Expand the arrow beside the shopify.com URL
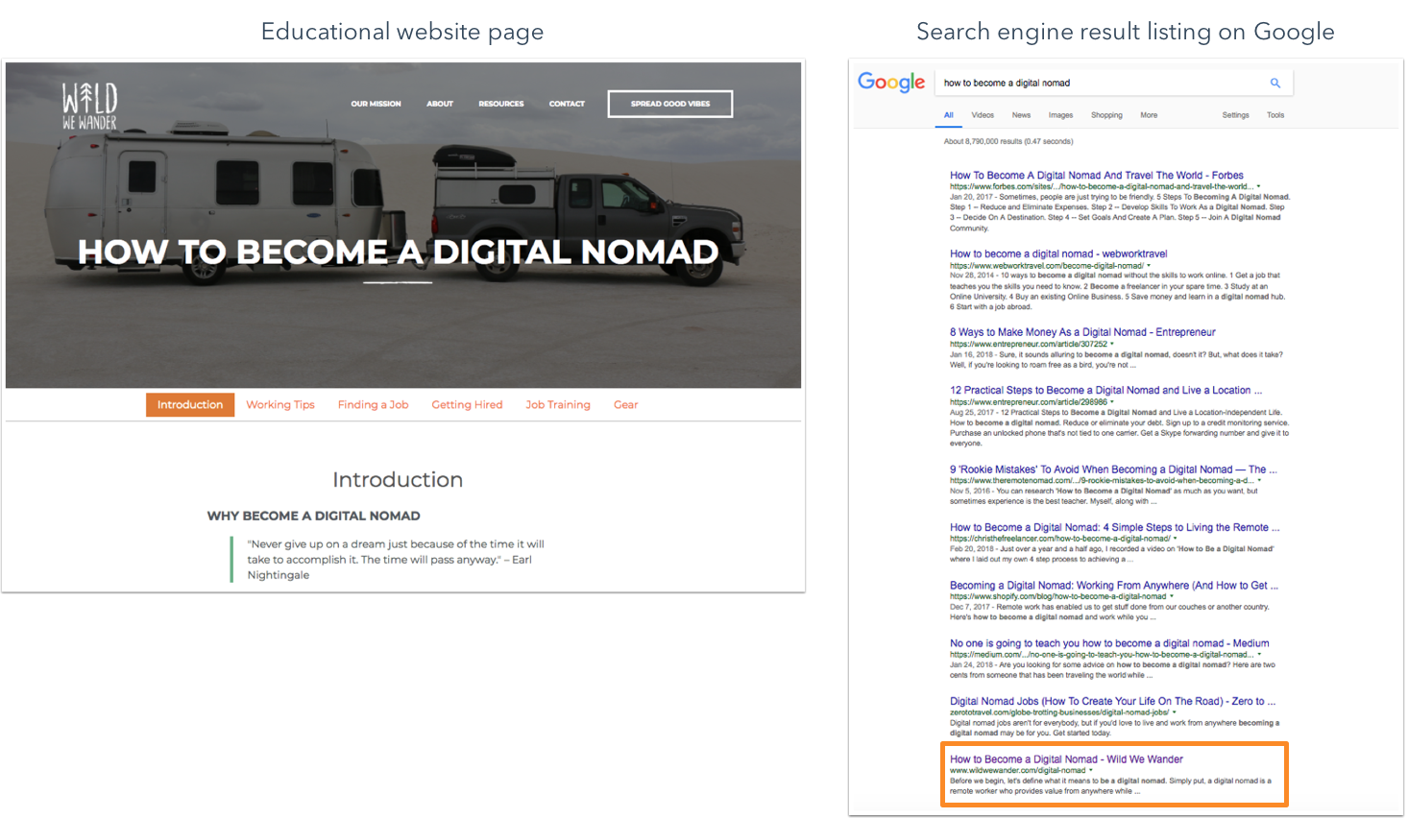This screenshot has height=818, width=1408. 1172,596
